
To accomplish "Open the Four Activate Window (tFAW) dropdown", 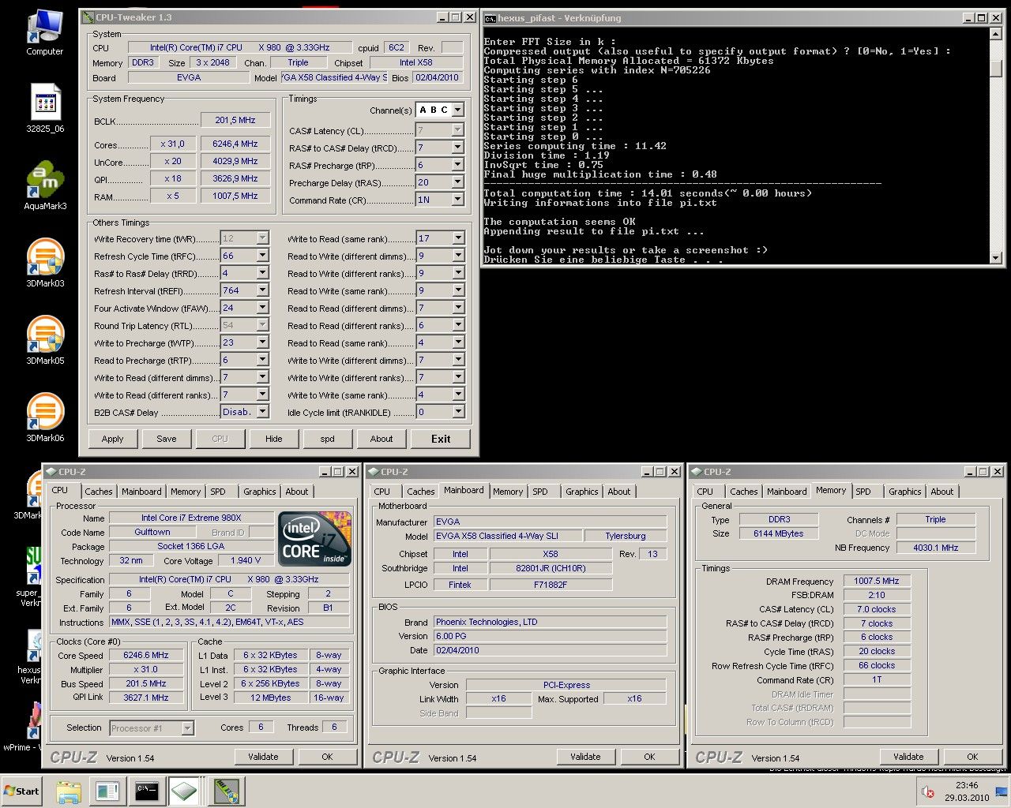I will [x=262, y=308].
